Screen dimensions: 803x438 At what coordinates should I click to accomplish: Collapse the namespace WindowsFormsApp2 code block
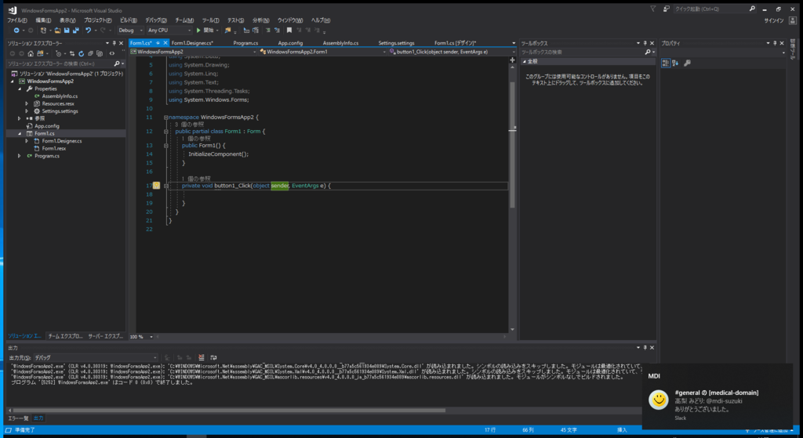coord(166,118)
